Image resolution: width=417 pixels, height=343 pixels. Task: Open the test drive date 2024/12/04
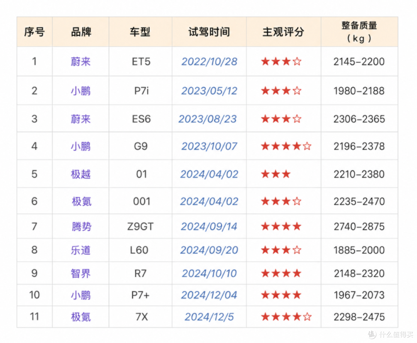coord(209,295)
